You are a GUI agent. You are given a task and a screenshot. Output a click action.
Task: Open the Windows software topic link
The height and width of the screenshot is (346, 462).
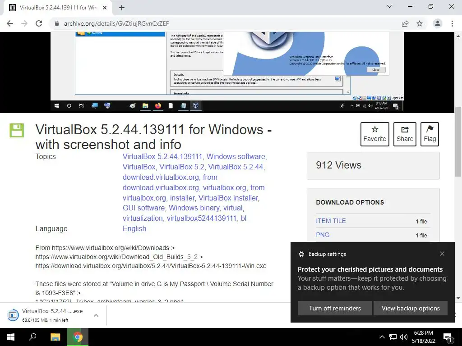coord(236,156)
